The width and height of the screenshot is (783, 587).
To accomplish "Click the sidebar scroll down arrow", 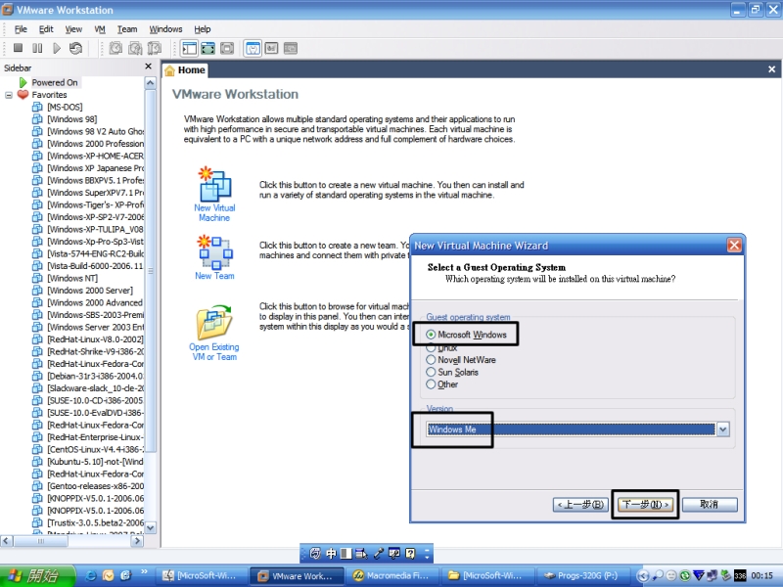I will click(151, 527).
